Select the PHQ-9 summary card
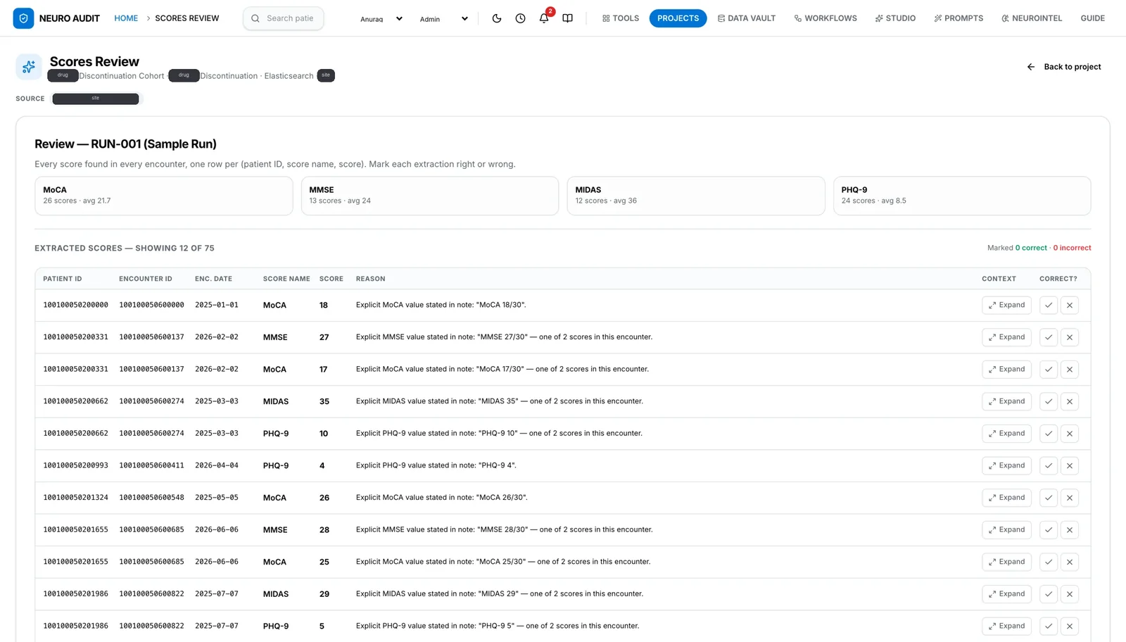 tap(962, 196)
